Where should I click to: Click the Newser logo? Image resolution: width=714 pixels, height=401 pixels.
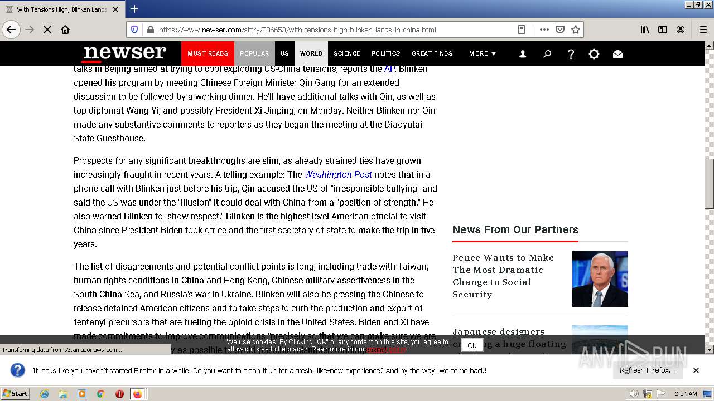124,53
